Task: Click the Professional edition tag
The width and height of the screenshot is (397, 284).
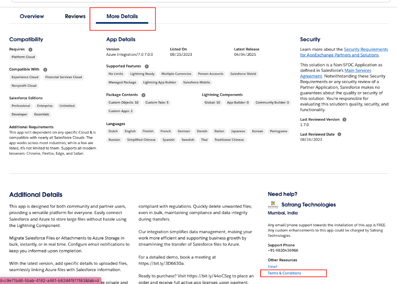Action: coord(21,106)
